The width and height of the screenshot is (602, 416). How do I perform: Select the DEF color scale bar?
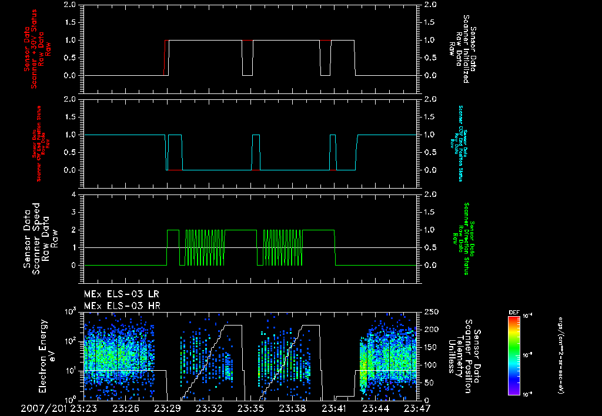(514, 355)
